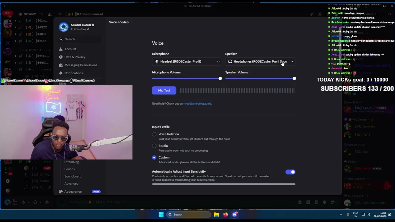Open the Windows Start menu
395x222 pixels.
(161, 215)
